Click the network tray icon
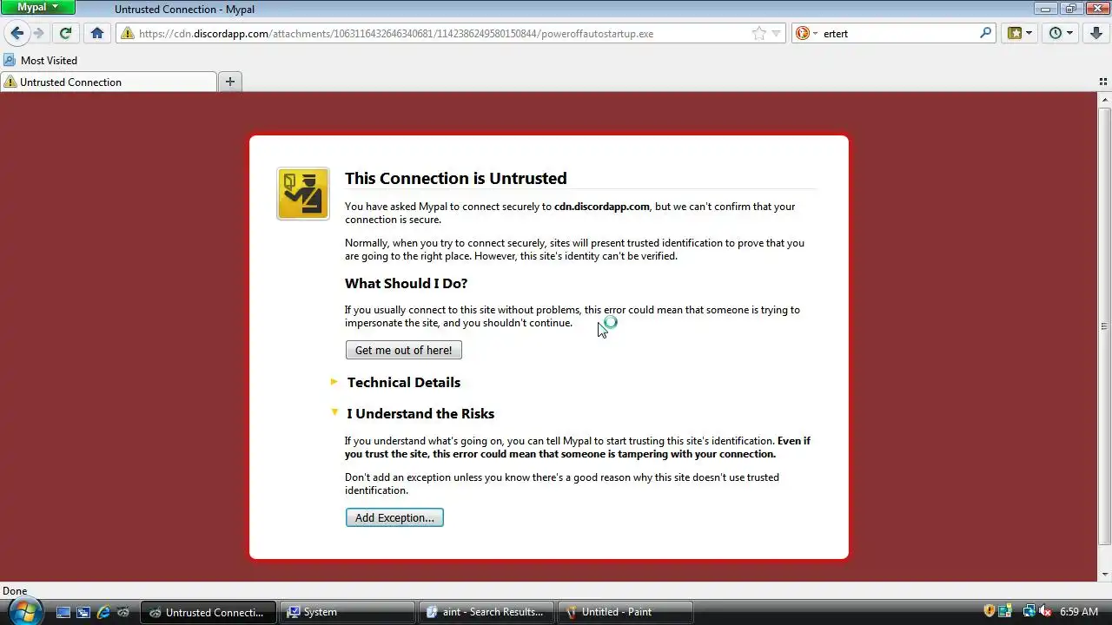The height and width of the screenshot is (625, 1112). (x=1029, y=611)
